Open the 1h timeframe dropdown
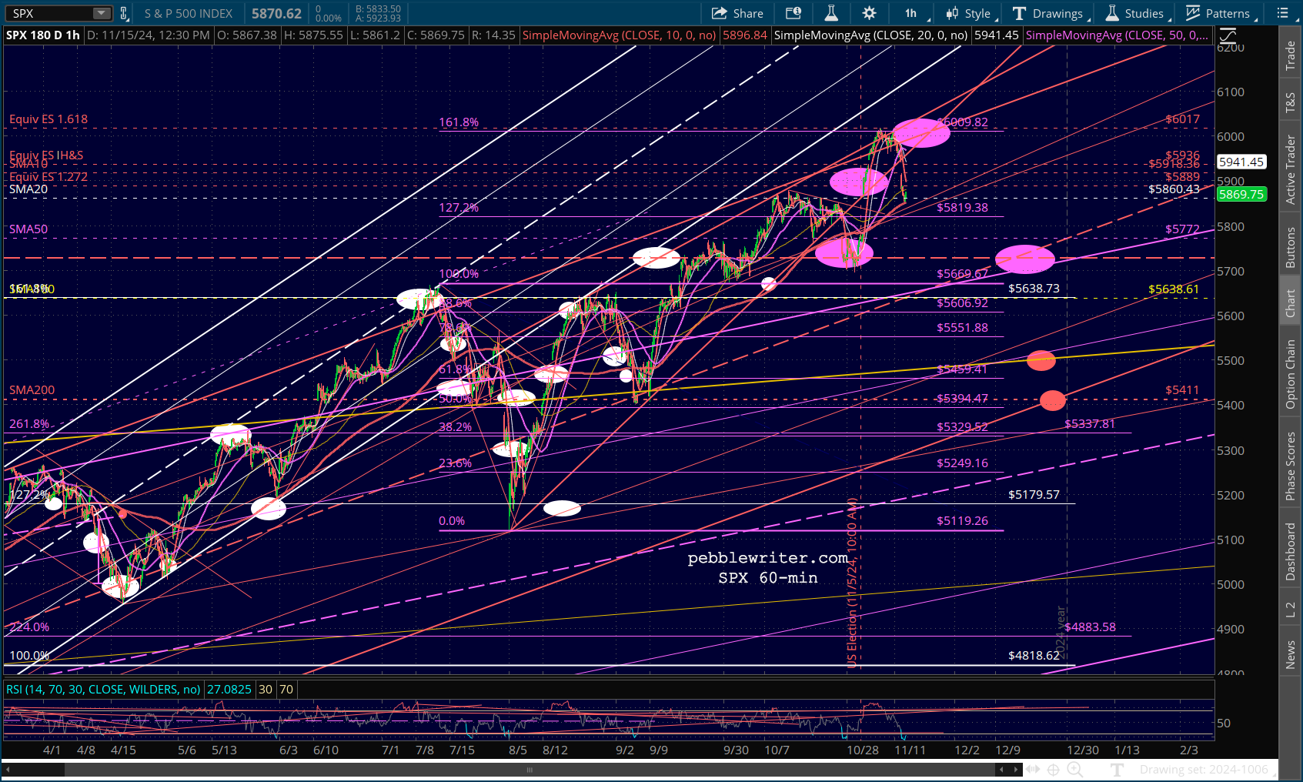 coord(912,13)
